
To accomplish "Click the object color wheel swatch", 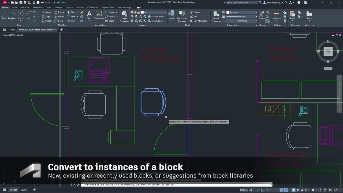I will (x=223, y=12).
